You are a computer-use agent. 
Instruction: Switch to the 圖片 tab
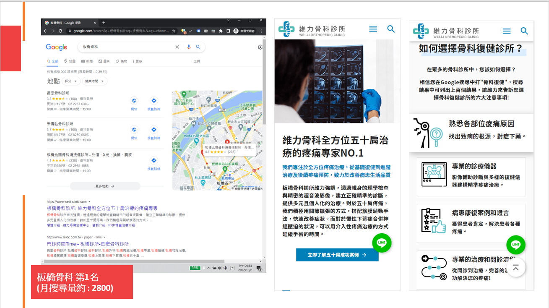[104, 61]
